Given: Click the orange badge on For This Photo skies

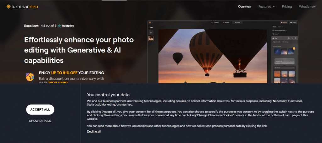Looking at the screenshot, I should [x=294, y=48].
